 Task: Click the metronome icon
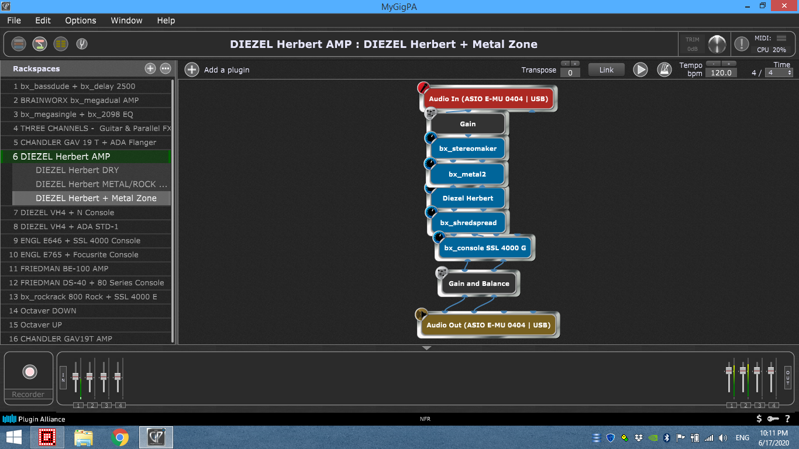[x=664, y=70]
